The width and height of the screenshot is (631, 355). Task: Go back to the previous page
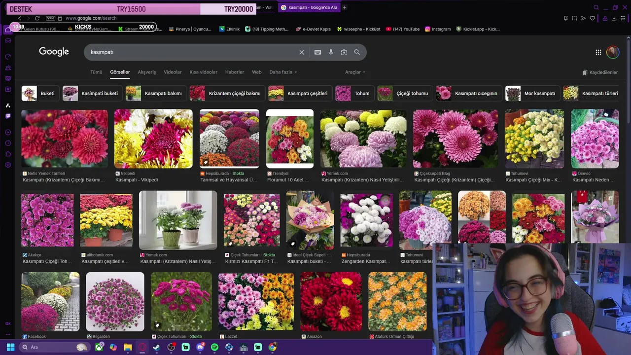coord(20,18)
